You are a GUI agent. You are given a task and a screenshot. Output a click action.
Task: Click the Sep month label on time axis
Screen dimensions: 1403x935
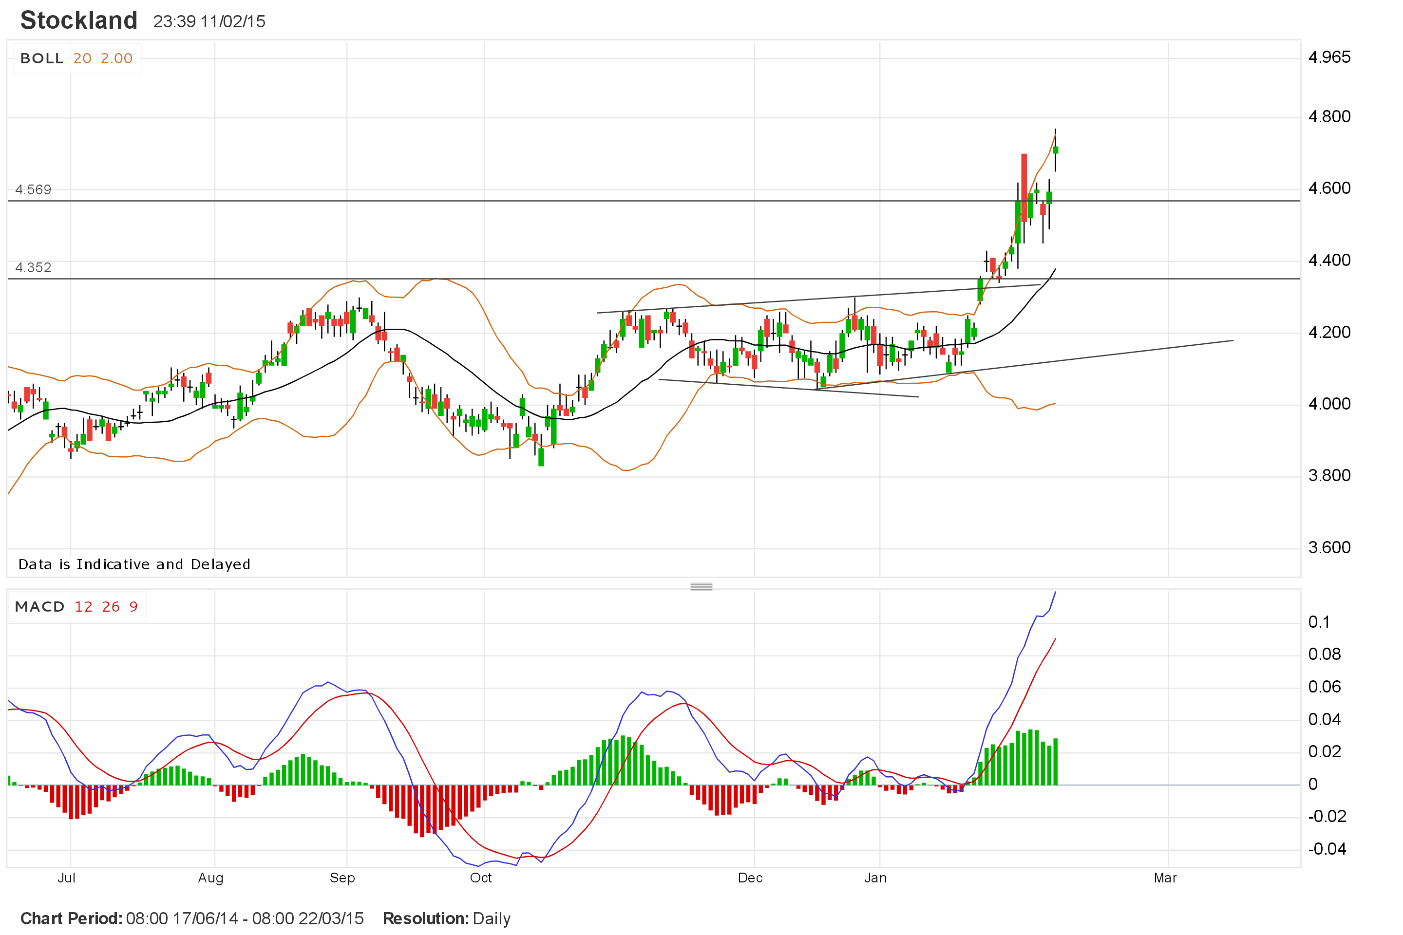coord(342,879)
